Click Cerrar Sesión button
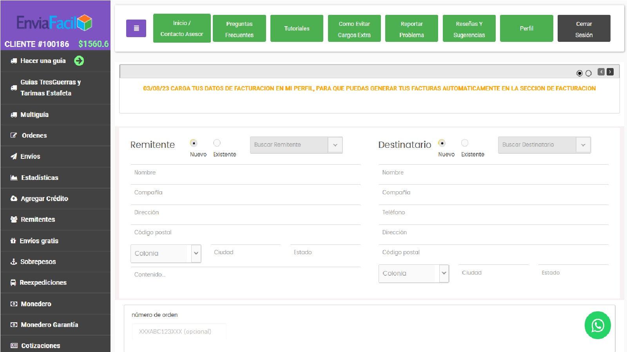Screen dimensions: 627x352 (584, 28)
